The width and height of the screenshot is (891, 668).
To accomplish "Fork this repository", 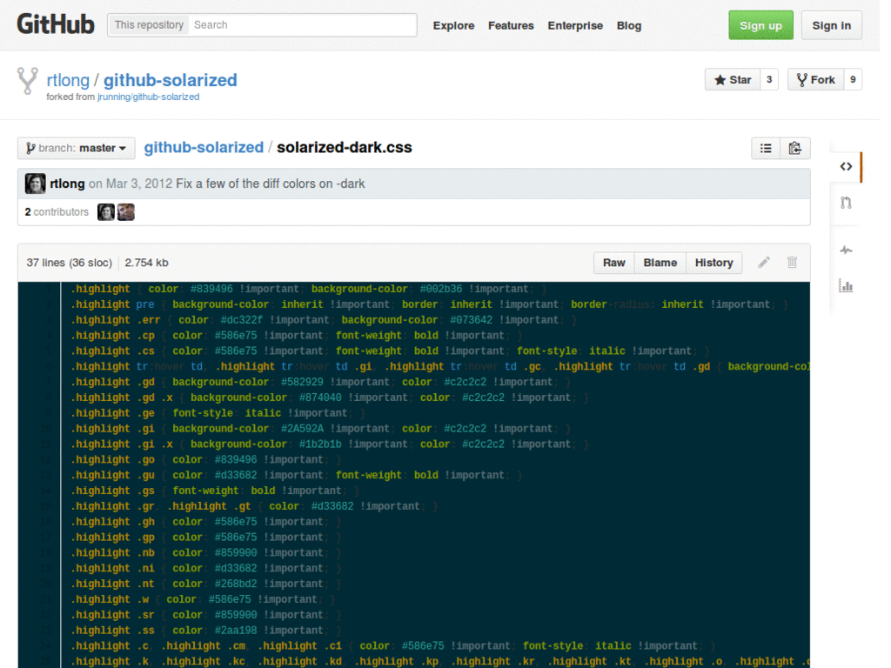I will pyautogui.click(x=816, y=79).
